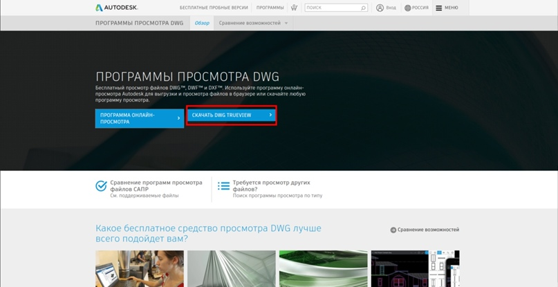Expand the Сравнение возможностей tab dropdown arrow
The image size is (558, 287).
(286, 24)
